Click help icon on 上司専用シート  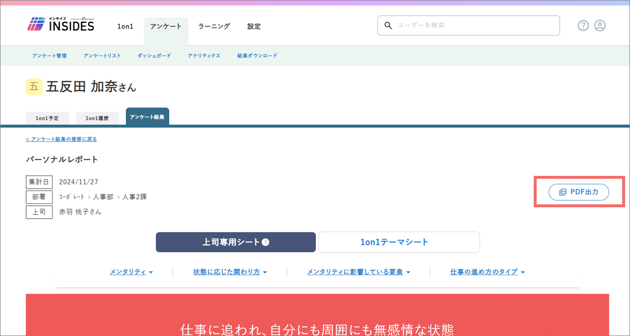(265, 242)
